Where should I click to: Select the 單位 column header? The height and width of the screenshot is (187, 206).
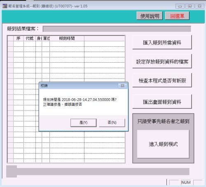(46, 38)
